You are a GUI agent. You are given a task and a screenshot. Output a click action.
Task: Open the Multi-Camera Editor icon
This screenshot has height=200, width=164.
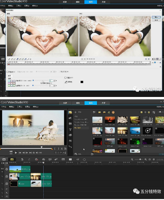[70, 159]
